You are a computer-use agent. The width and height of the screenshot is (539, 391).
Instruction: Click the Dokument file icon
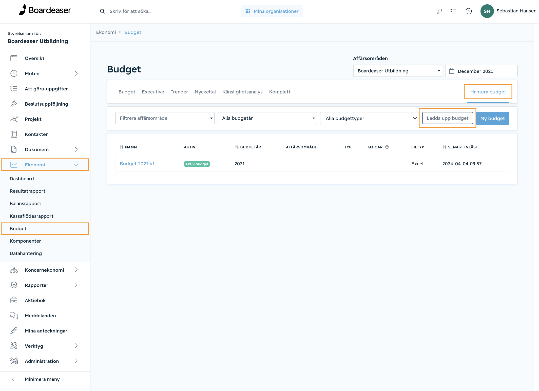14,149
